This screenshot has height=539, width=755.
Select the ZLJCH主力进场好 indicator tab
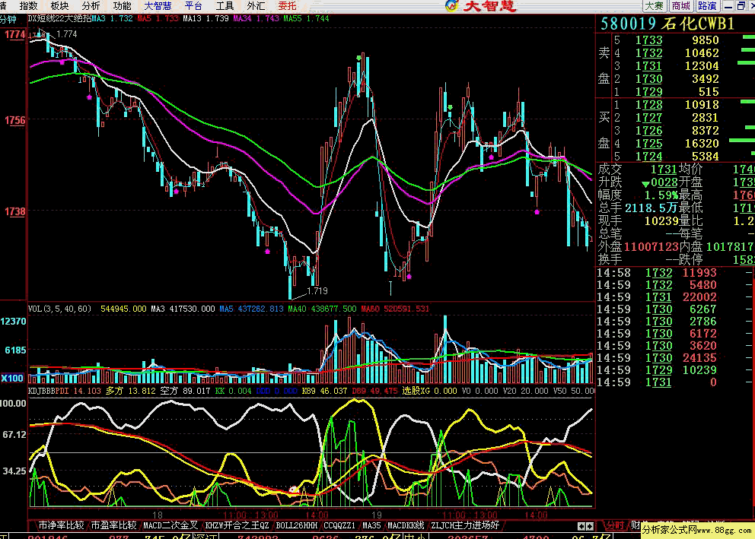(465, 525)
